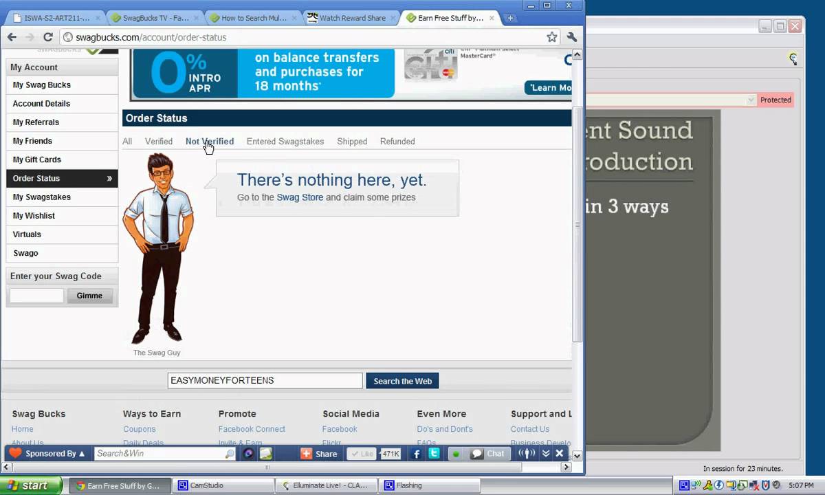
Task: Click the broadcast signal icon in toolbar
Action: coord(527,454)
